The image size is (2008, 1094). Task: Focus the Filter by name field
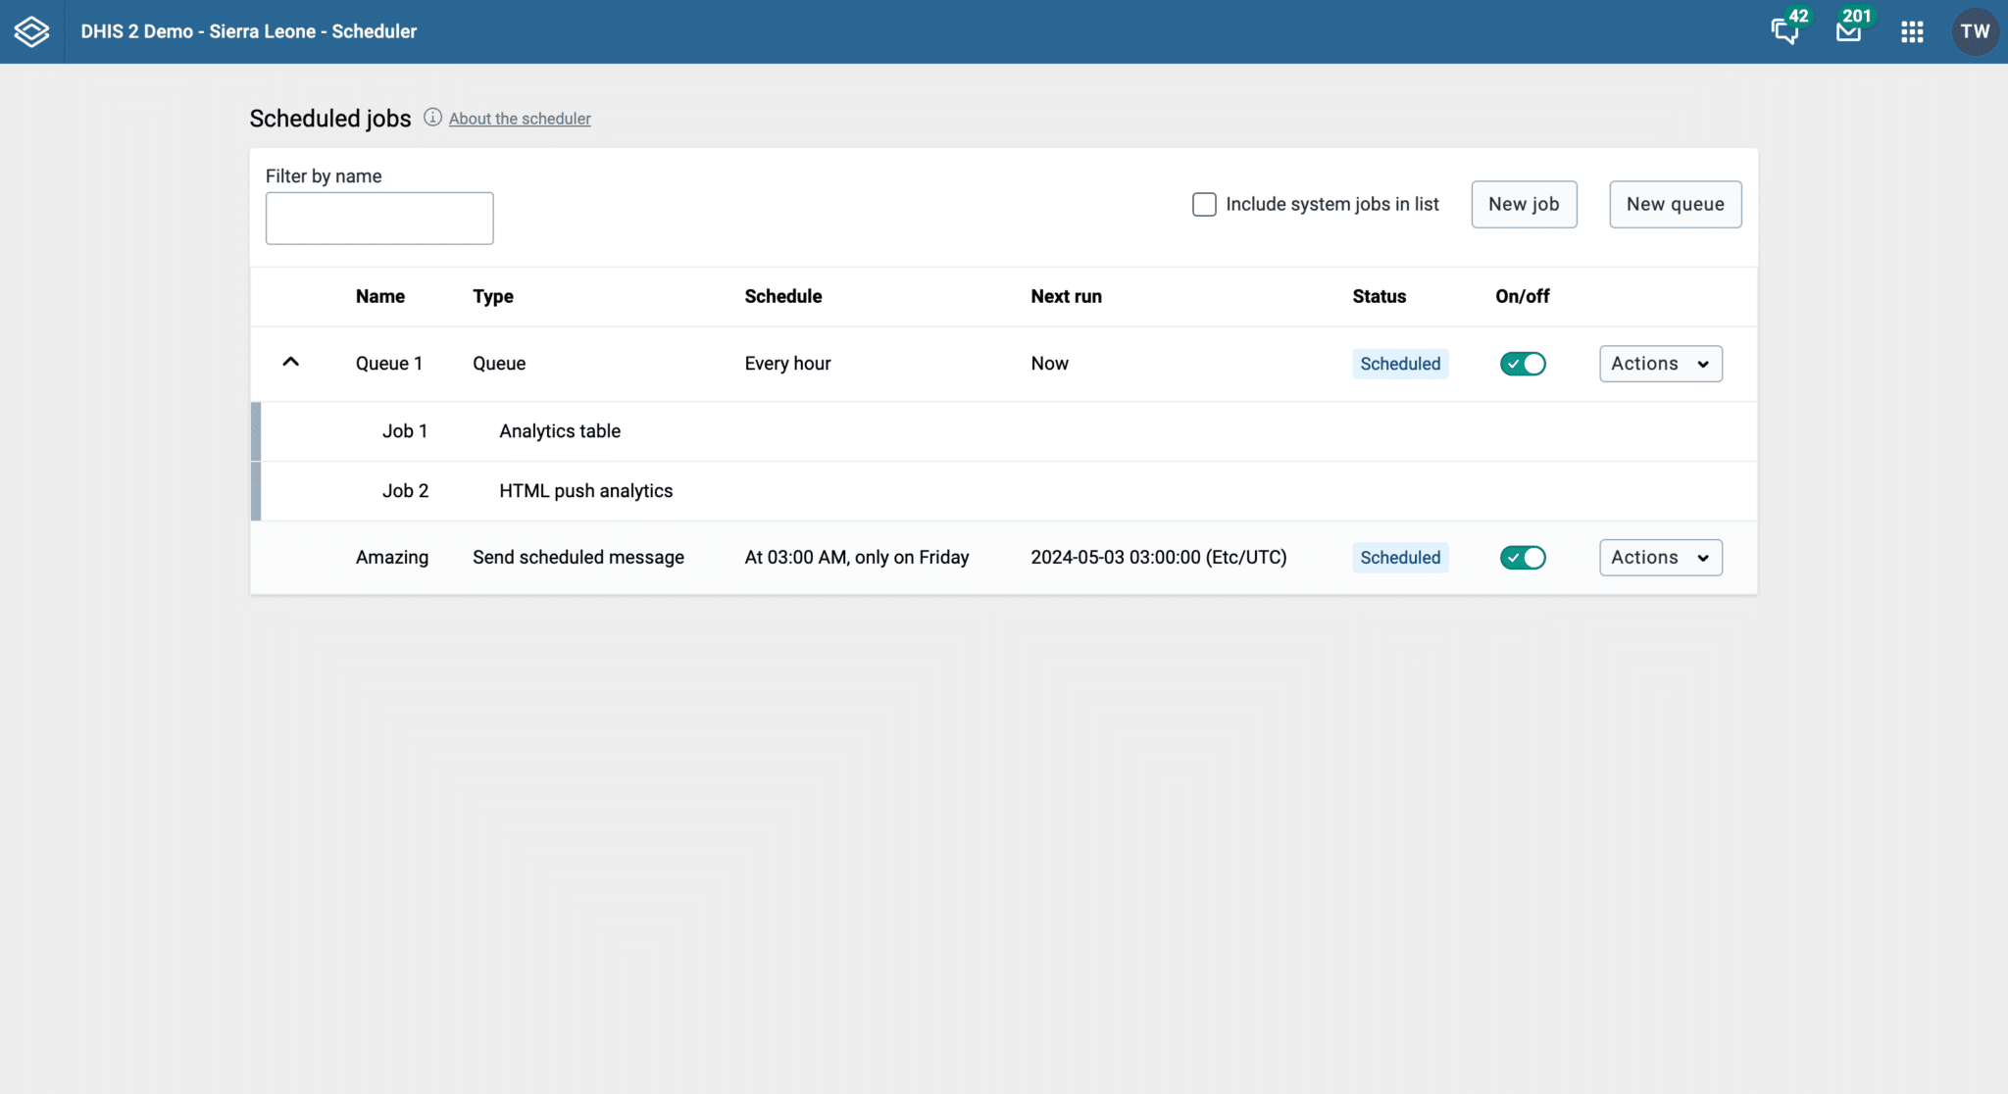coord(379,218)
